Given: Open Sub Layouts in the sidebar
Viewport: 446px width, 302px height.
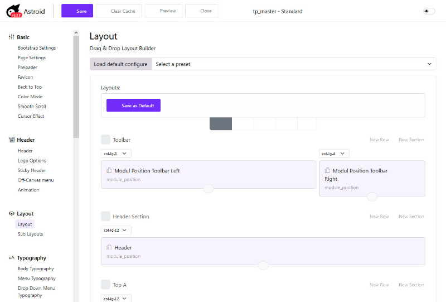Looking at the screenshot, I should 30,234.
